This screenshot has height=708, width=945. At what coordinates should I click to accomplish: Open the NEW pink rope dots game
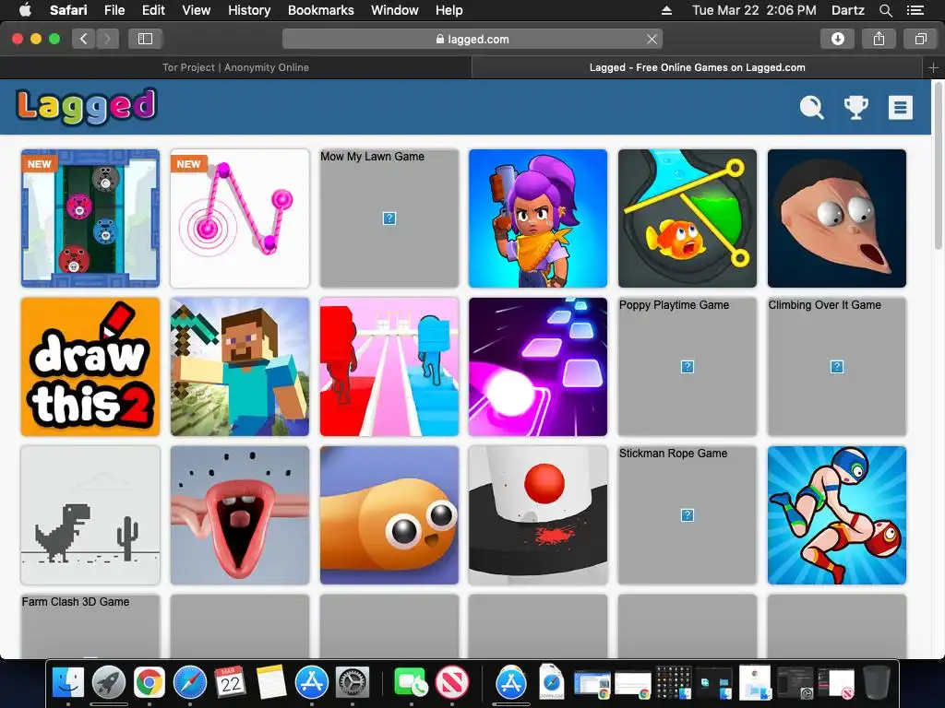240,218
